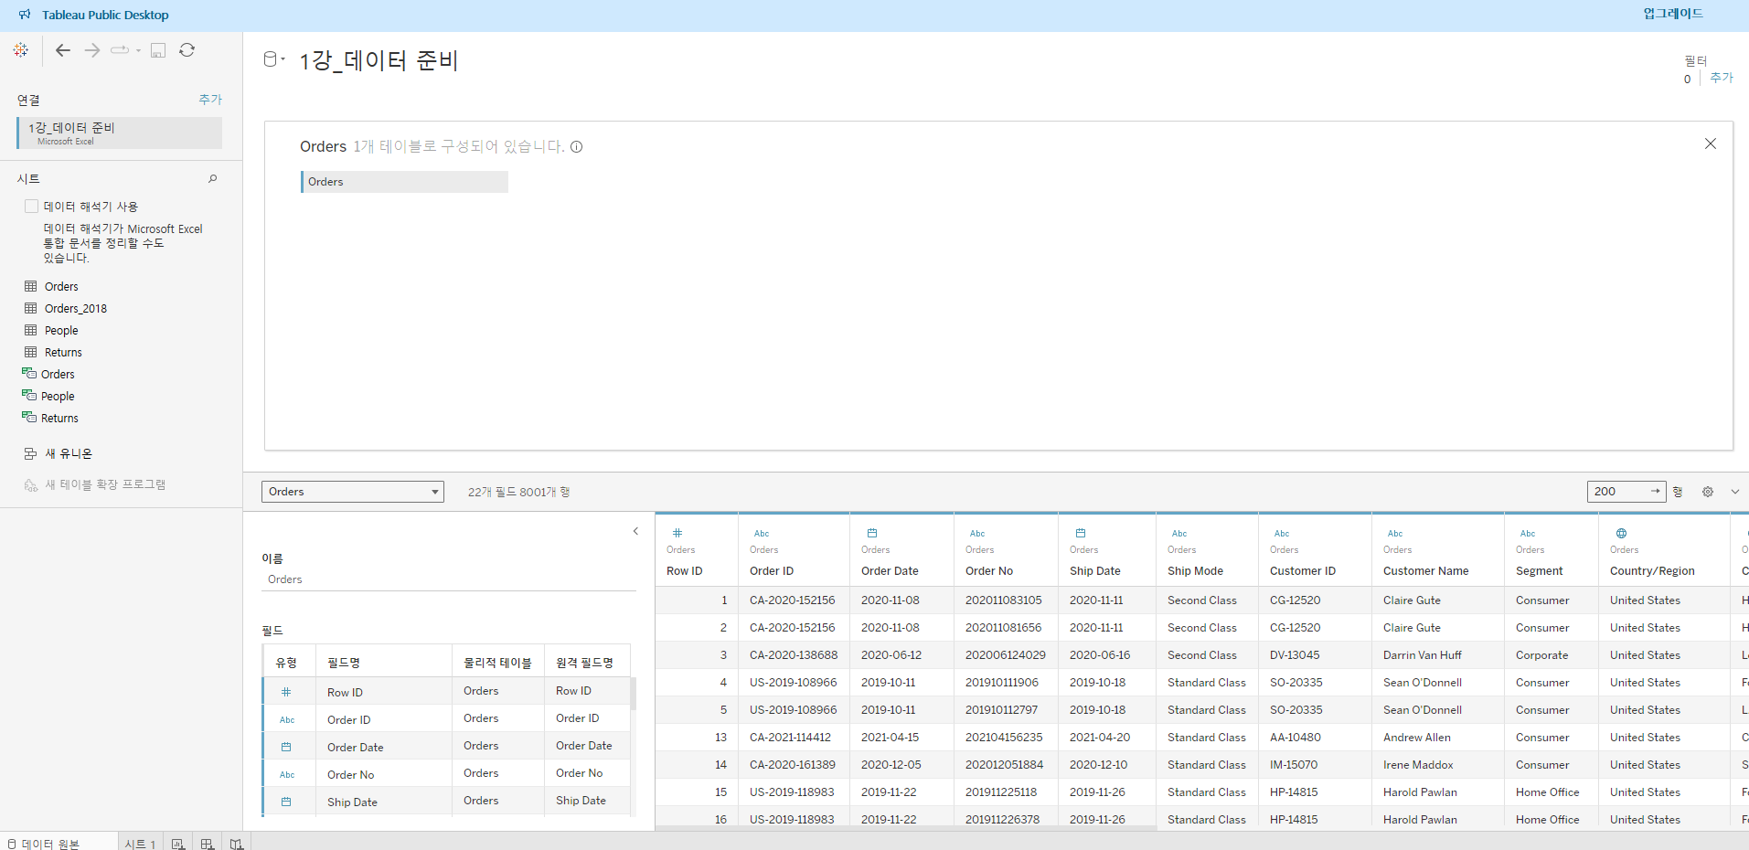Screen dimensions: 1749x850
Task: Select the Orders named range item
Action: pyautogui.click(x=58, y=375)
